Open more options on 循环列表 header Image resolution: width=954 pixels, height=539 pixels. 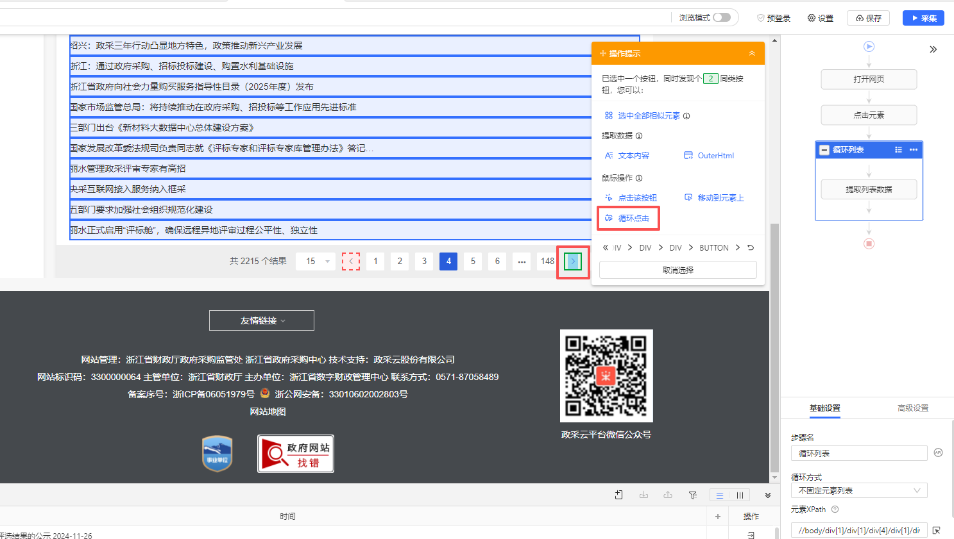tap(914, 150)
